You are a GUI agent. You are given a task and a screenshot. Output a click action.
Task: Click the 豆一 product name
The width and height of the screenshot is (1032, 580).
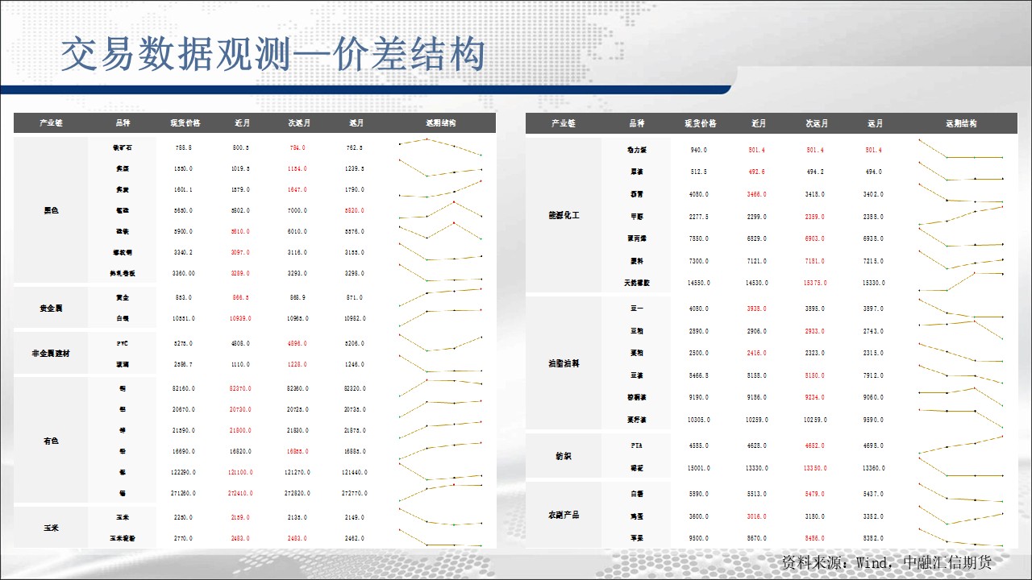coord(637,309)
